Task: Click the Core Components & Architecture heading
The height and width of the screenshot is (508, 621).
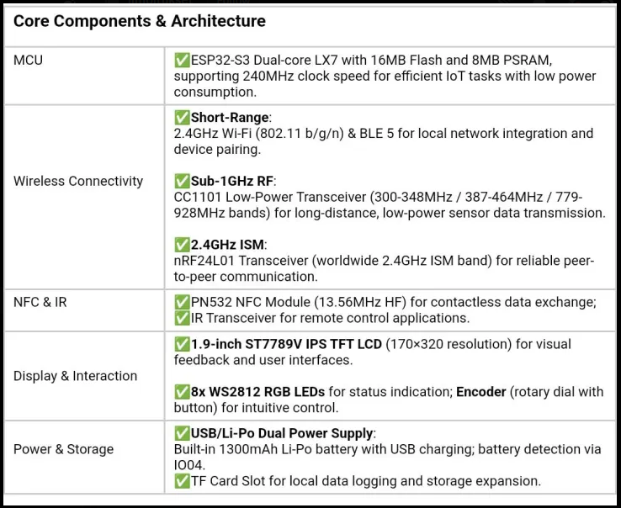Action: 140,22
